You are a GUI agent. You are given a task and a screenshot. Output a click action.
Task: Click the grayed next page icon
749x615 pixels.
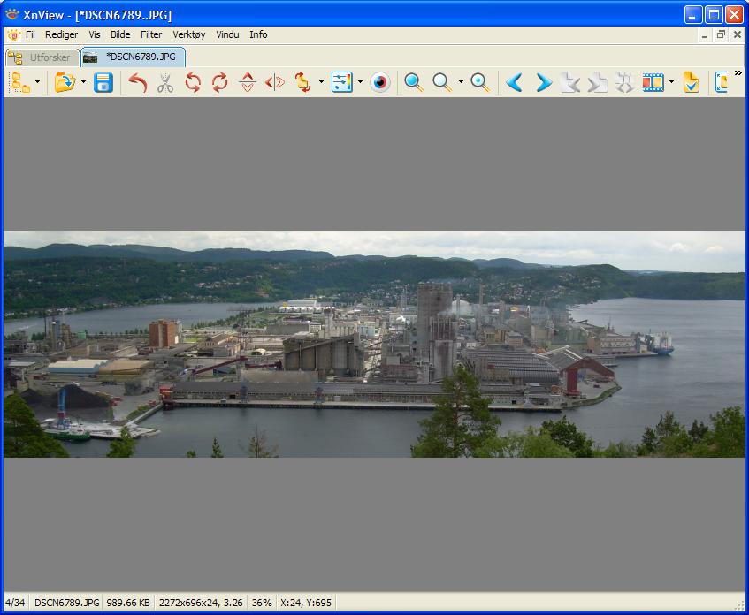(x=598, y=82)
